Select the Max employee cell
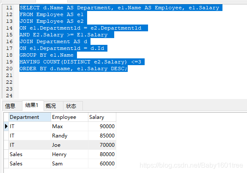The width and height of the screenshot is (247, 173). (x=69, y=126)
